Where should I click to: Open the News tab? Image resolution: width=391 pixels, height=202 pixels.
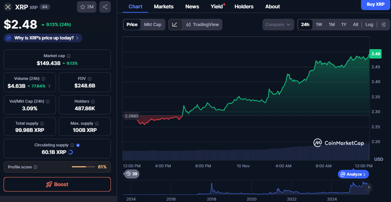pyautogui.click(x=192, y=7)
